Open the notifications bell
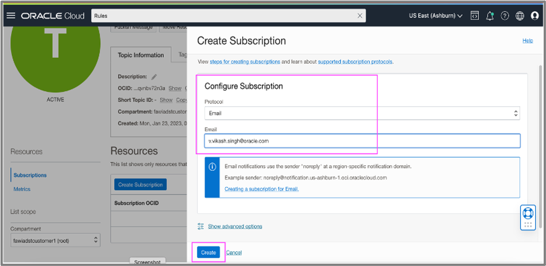546x266 pixels. (489, 15)
